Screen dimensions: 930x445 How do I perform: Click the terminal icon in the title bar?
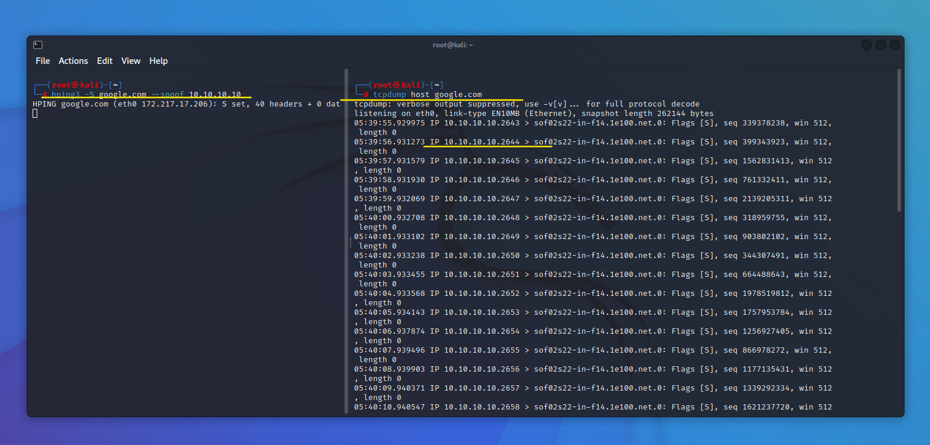point(38,45)
